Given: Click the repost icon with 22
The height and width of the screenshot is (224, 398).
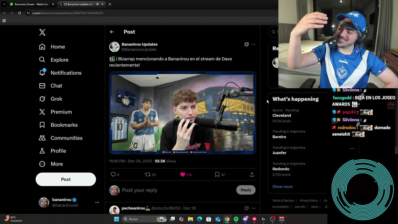Looking at the screenshot, I should point(150,175).
